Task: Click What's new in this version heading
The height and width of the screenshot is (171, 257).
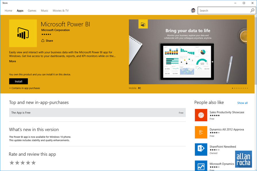Action: click(34, 130)
